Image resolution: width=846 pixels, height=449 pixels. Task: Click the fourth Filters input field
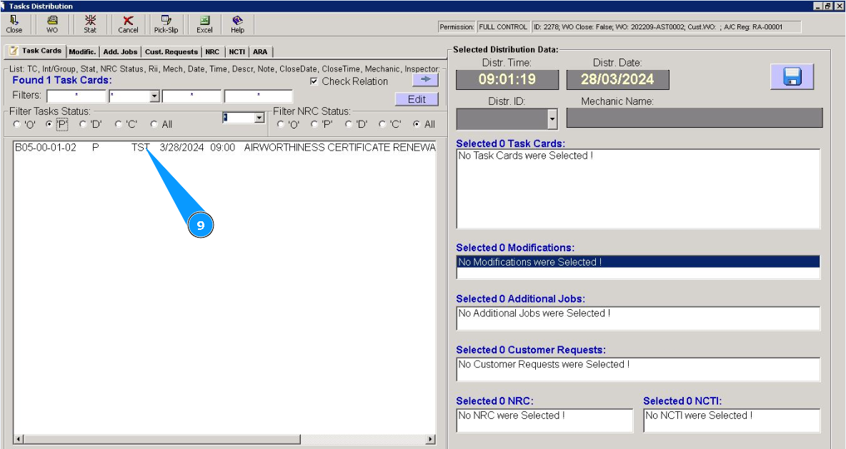[259, 96]
